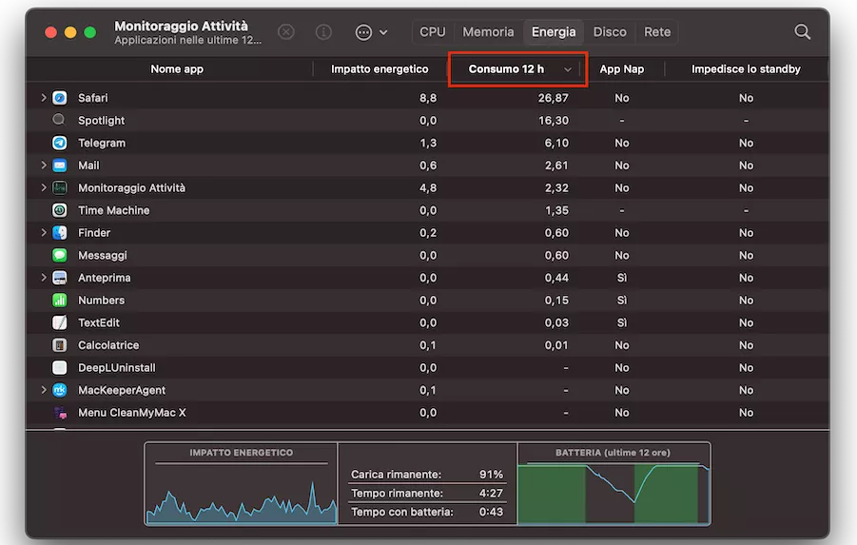Viewport: 857px width, 545px height.
Task: Click the Safari app icon in list
Action: coord(60,98)
